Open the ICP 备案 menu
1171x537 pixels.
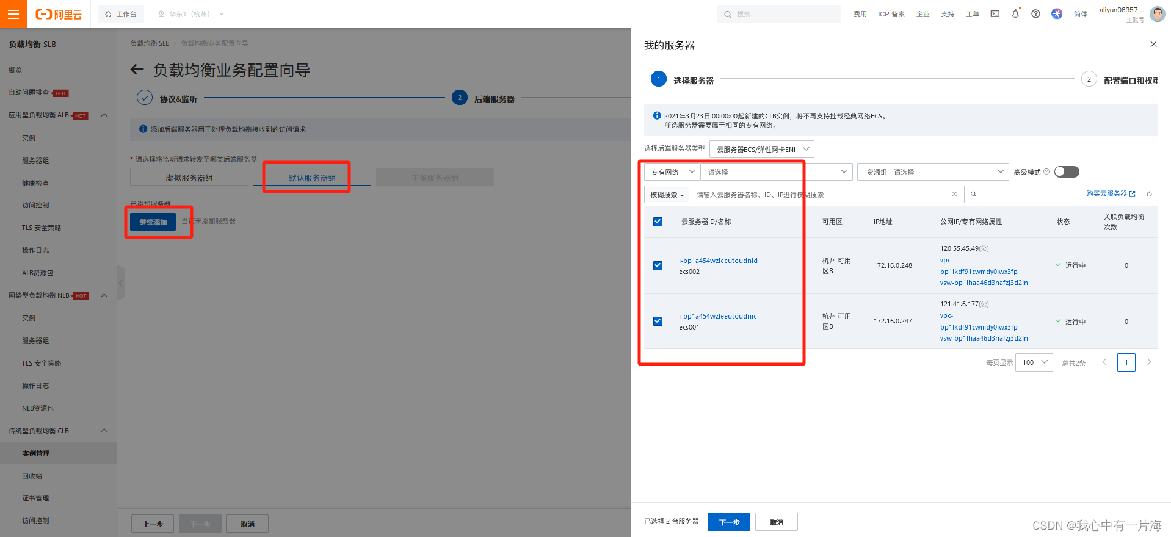pyautogui.click(x=891, y=14)
